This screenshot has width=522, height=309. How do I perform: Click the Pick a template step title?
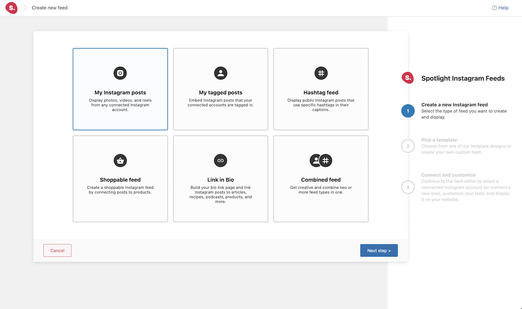click(439, 140)
